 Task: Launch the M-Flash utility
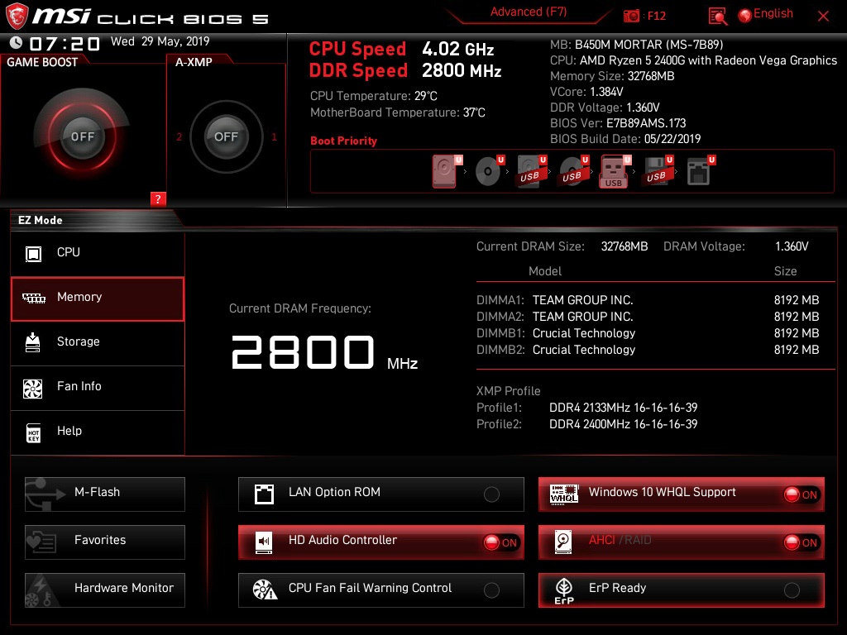[105, 494]
